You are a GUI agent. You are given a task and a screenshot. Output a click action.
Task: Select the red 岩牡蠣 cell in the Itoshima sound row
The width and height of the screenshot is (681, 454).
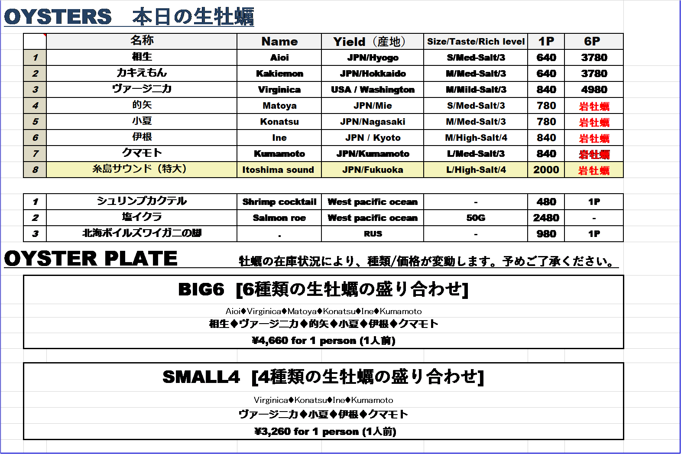click(x=594, y=170)
